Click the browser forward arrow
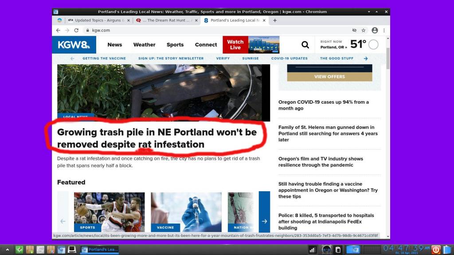 tap(67, 31)
